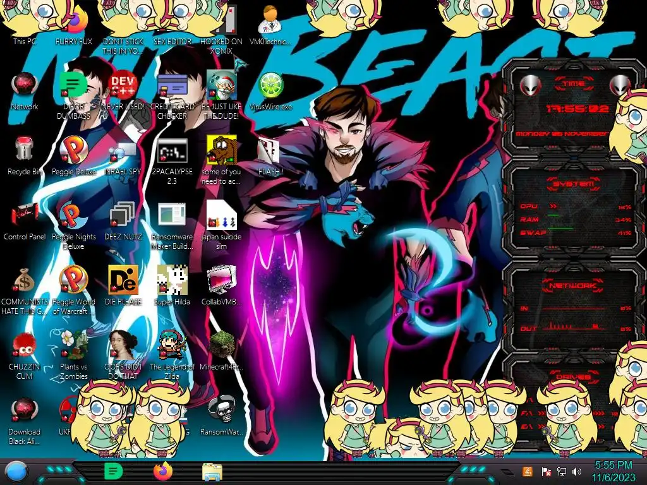Click the orange tray application icon
The width and height of the screenshot is (647, 485).
pos(528,471)
